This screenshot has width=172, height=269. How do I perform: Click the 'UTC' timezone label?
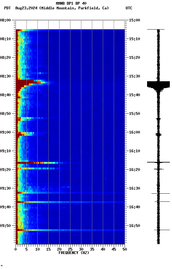(x=129, y=8)
